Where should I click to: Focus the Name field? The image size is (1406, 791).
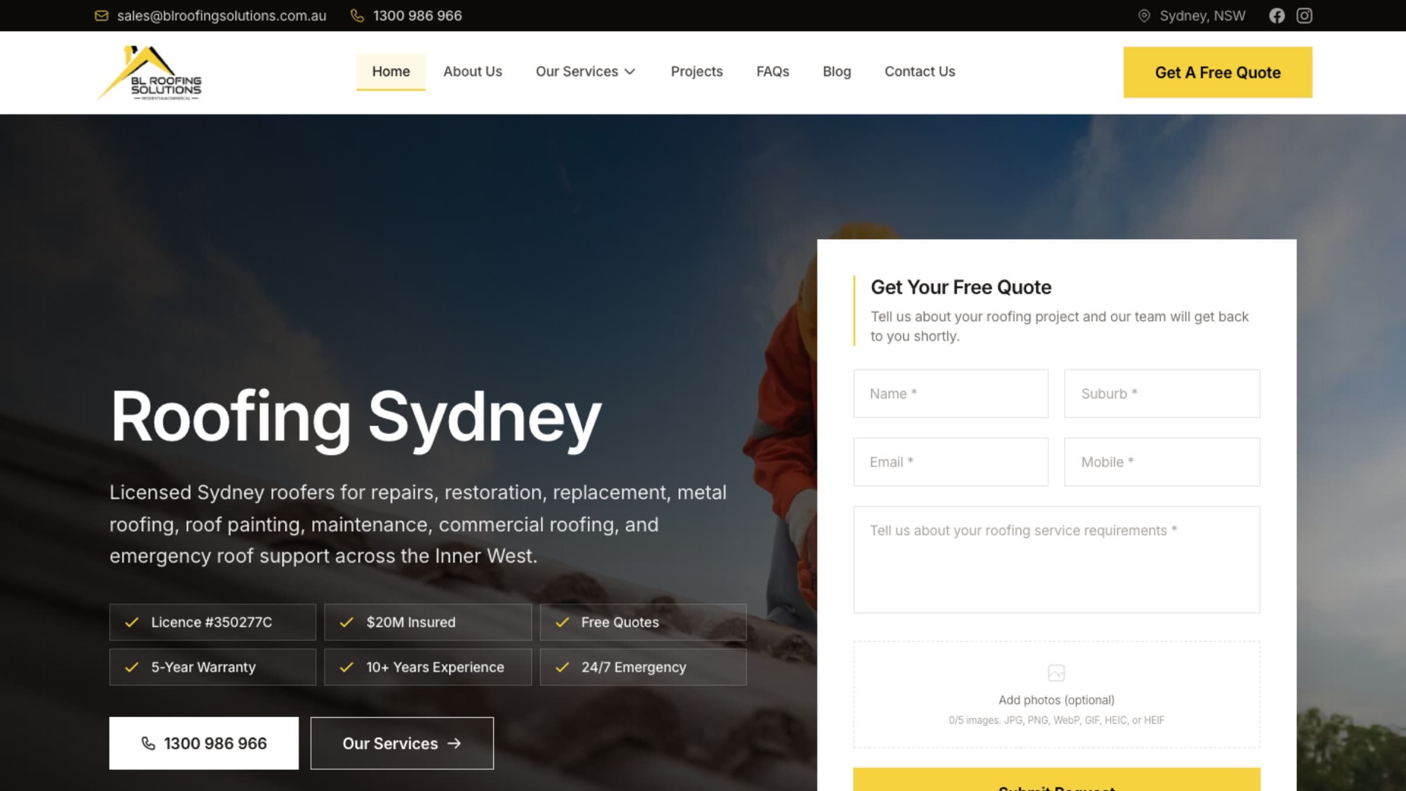pyautogui.click(x=950, y=394)
